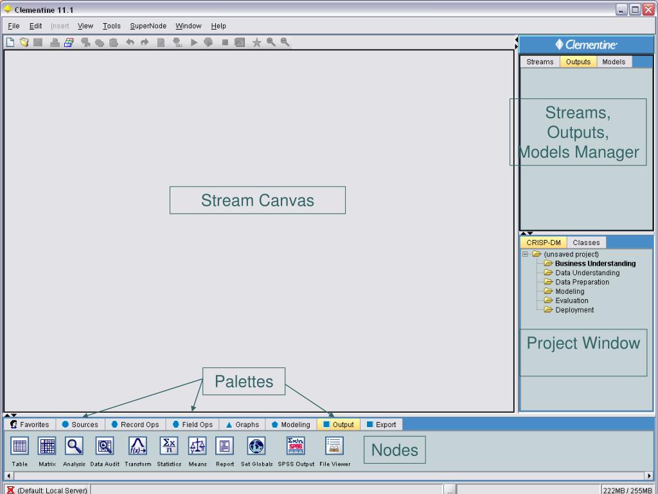
Task: Select the Outputs manager tab
Action: [x=578, y=62]
